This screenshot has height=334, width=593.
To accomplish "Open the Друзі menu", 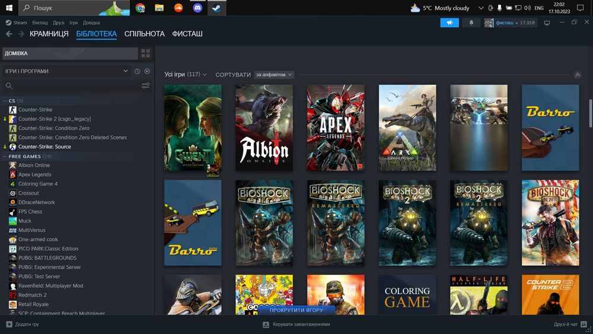I will pyautogui.click(x=59, y=23).
